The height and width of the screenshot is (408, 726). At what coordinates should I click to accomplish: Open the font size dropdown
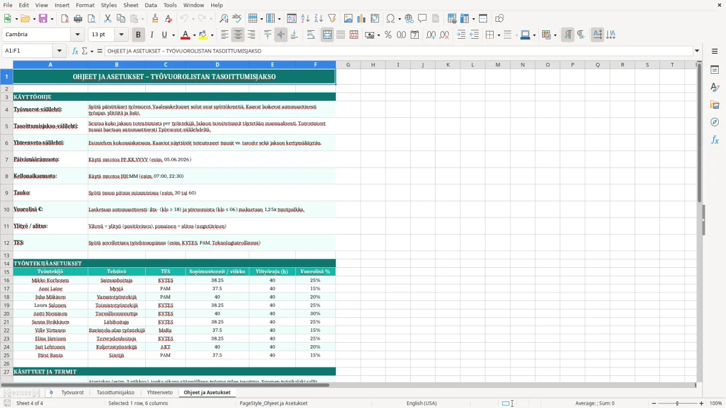coord(121,35)
